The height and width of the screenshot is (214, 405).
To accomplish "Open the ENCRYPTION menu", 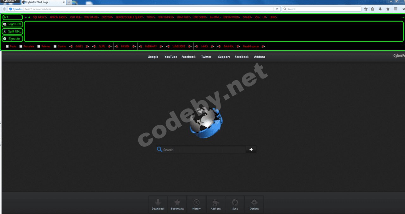I will pyautogui.click(x=232, y=17).
